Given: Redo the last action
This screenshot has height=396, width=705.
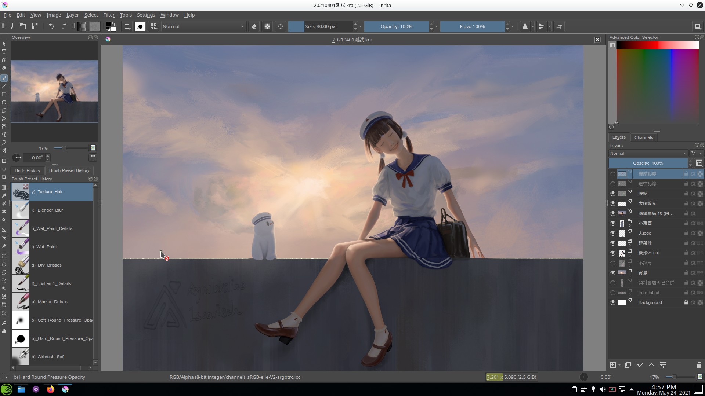Looking at the screenshot, I should [x=64, y=26].
